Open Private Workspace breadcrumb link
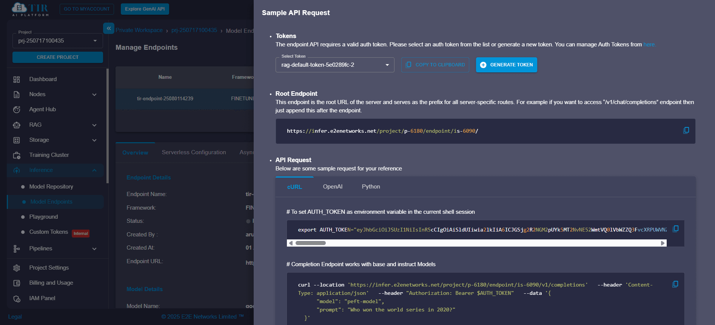Viewport: 715px width, 325px height. (x=139, y=30)
